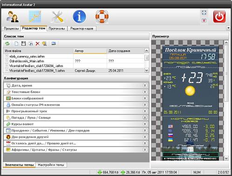The width and height of the screenshot is (232, 176).
Task: Open the wrench and screwdriver settings icon
Action: click(57, 17)
